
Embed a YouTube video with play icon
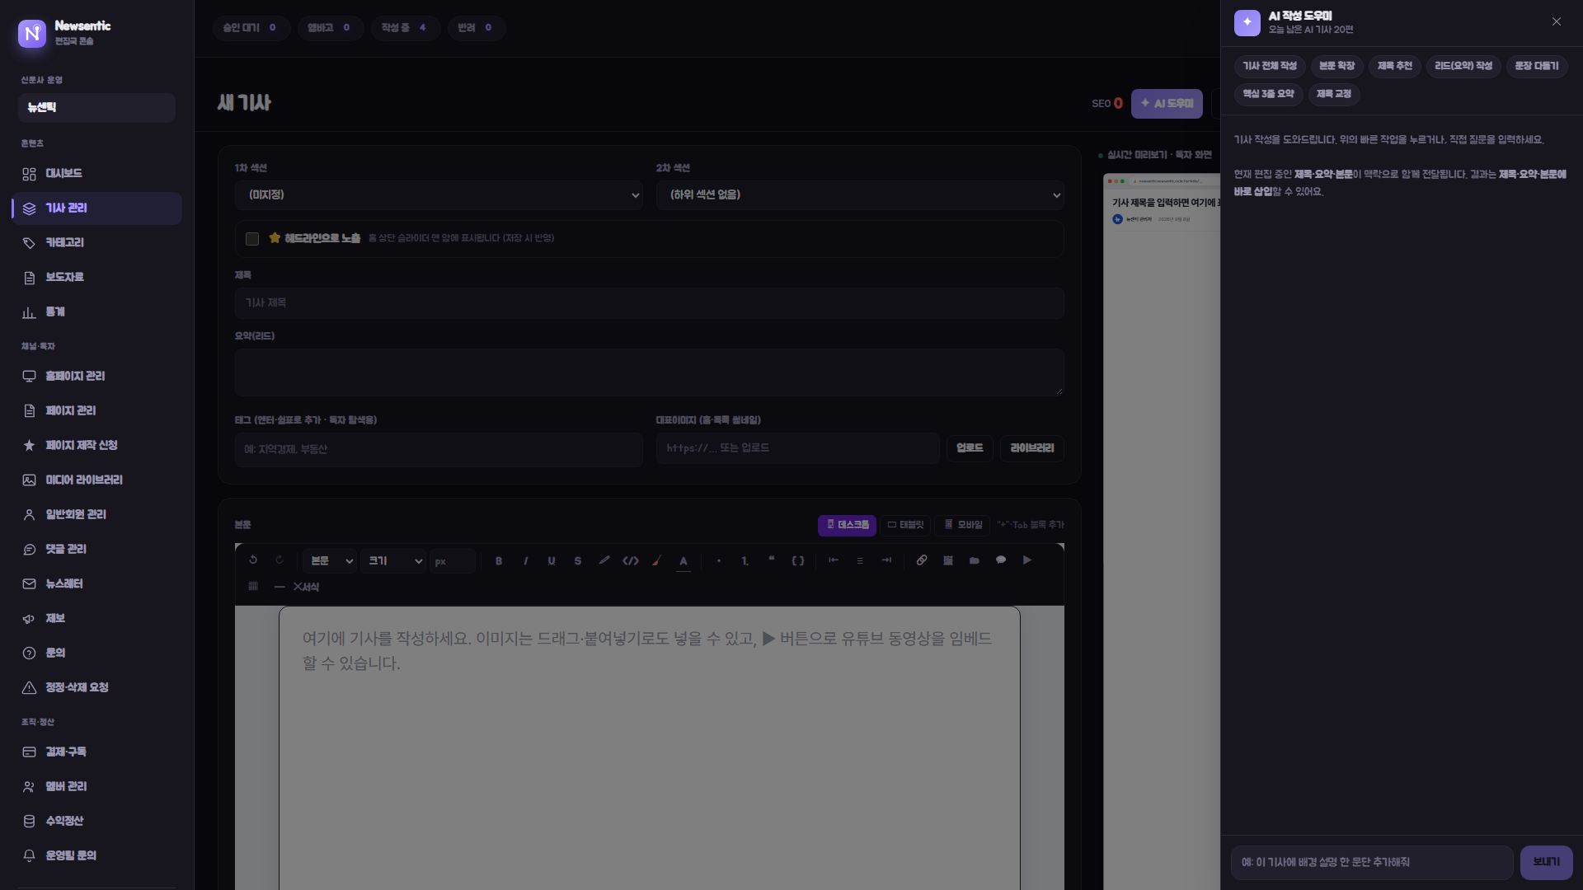(1027, 560)
